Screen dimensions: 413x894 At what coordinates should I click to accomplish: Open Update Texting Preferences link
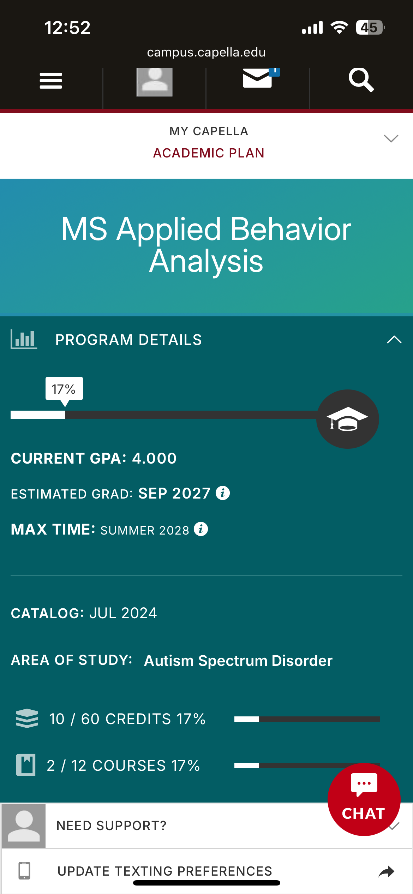point(165,871)
